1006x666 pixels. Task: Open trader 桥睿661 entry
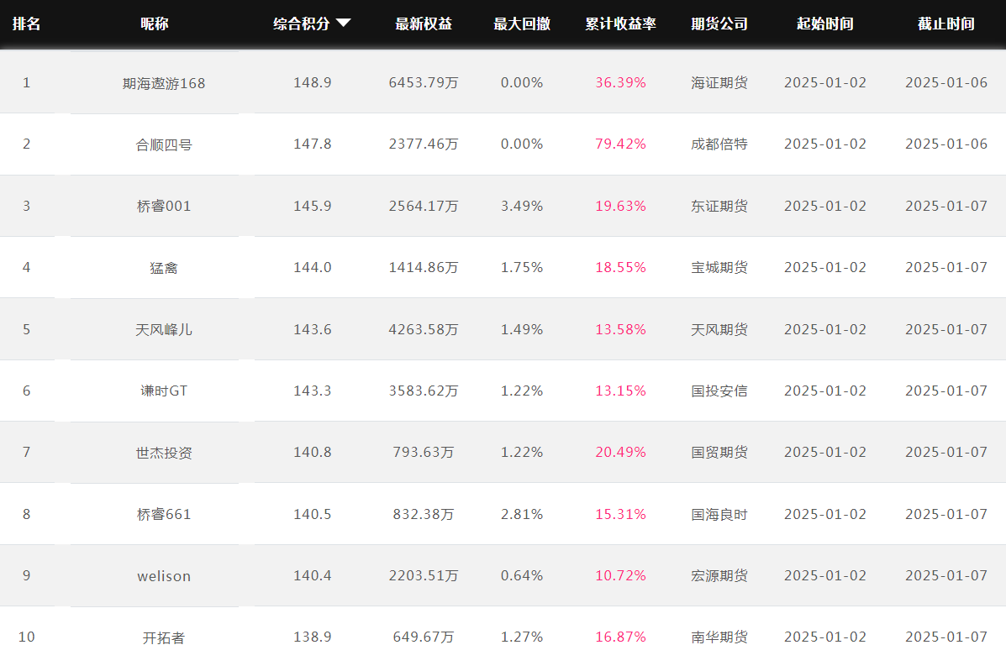coord(164,515)
